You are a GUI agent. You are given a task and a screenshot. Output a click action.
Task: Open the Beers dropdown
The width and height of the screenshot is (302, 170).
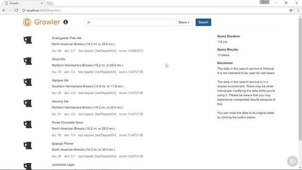pos(184,22)
